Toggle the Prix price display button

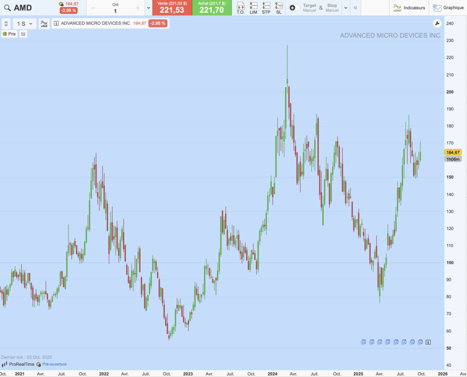pyautogui.click(x=10, y=34)
